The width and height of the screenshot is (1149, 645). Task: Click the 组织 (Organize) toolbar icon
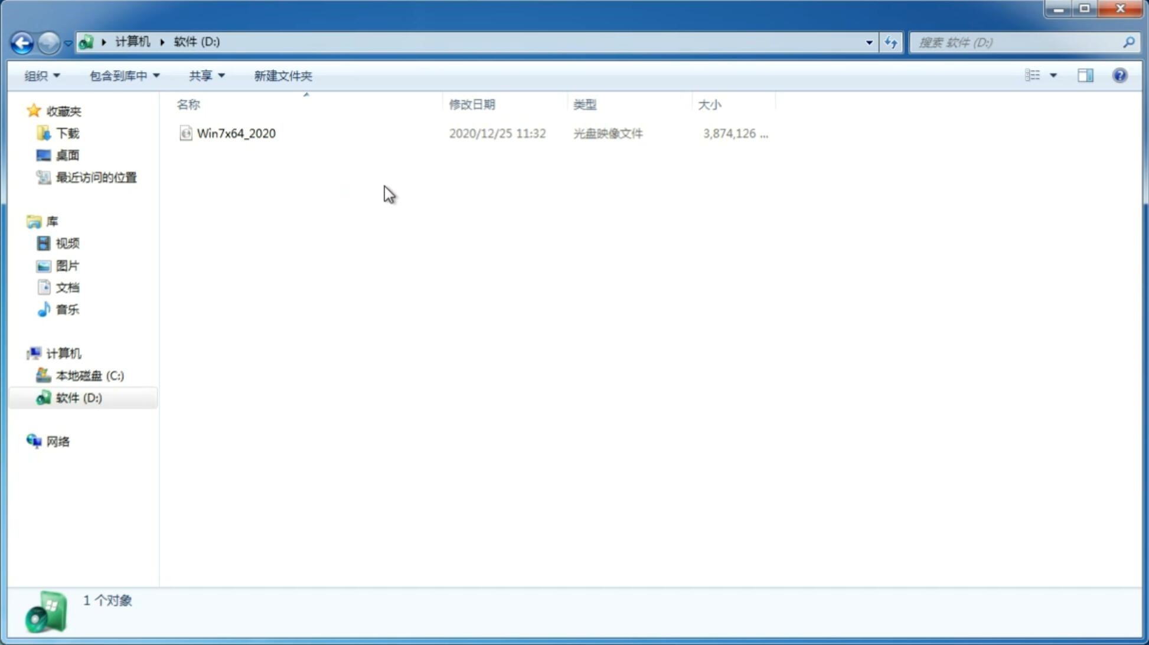click(41, 75)
